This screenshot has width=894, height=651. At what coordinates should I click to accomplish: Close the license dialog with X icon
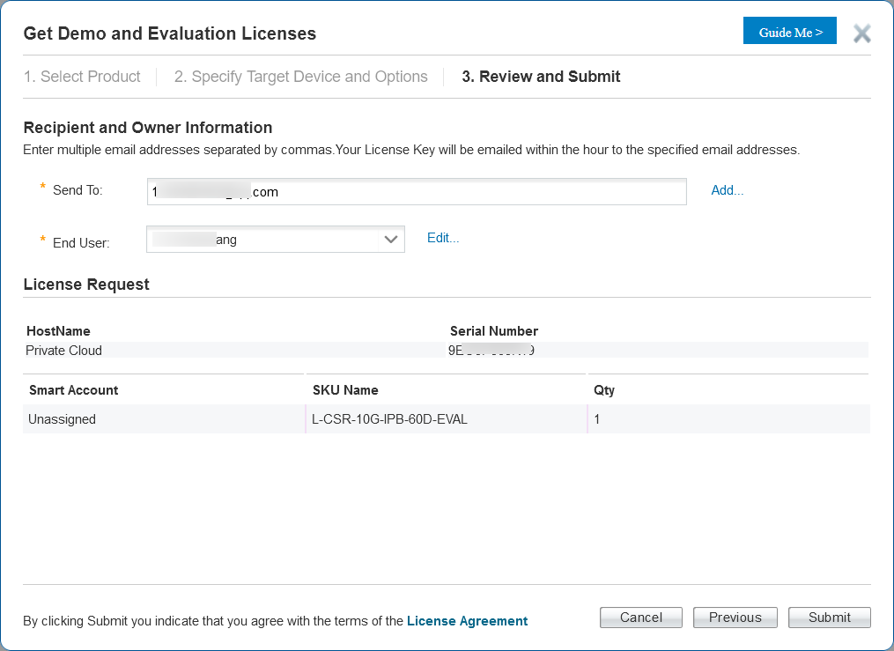pos(861,33)
